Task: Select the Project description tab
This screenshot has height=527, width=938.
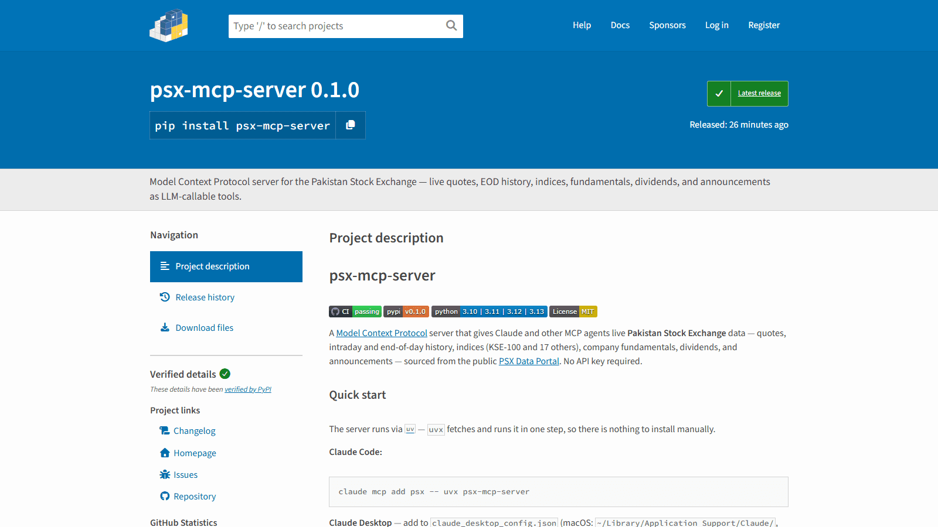Action: [x=226, y=266]
